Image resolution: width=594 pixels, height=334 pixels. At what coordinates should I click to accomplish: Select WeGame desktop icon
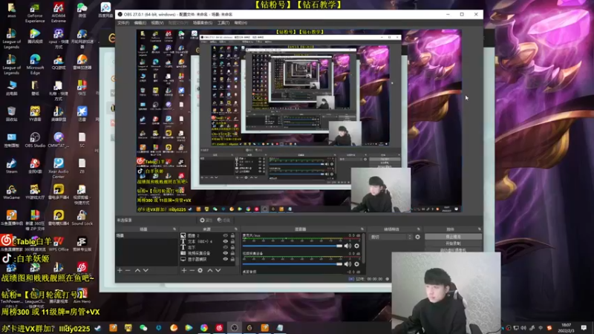pyautogui.click(x=11, y=192)
